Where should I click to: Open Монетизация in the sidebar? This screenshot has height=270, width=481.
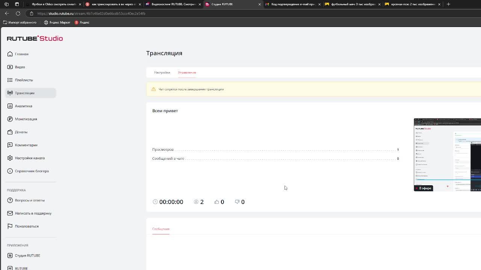tap(26, 119)
